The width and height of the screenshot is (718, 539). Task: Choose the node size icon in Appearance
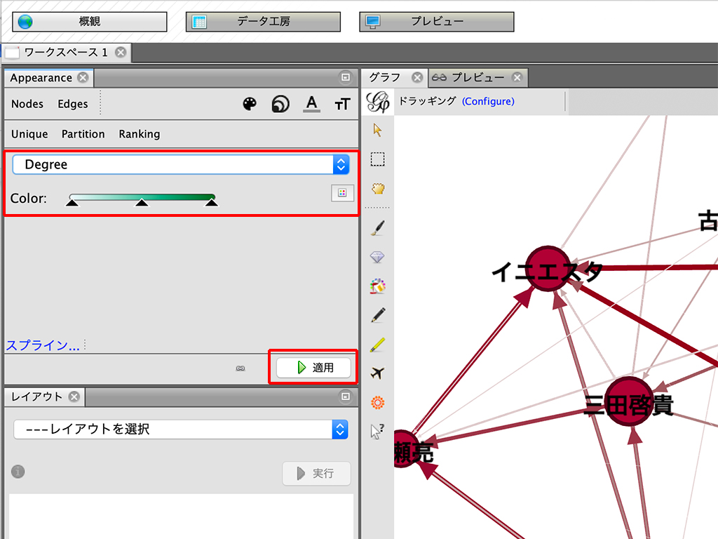(x=280, y=104)
